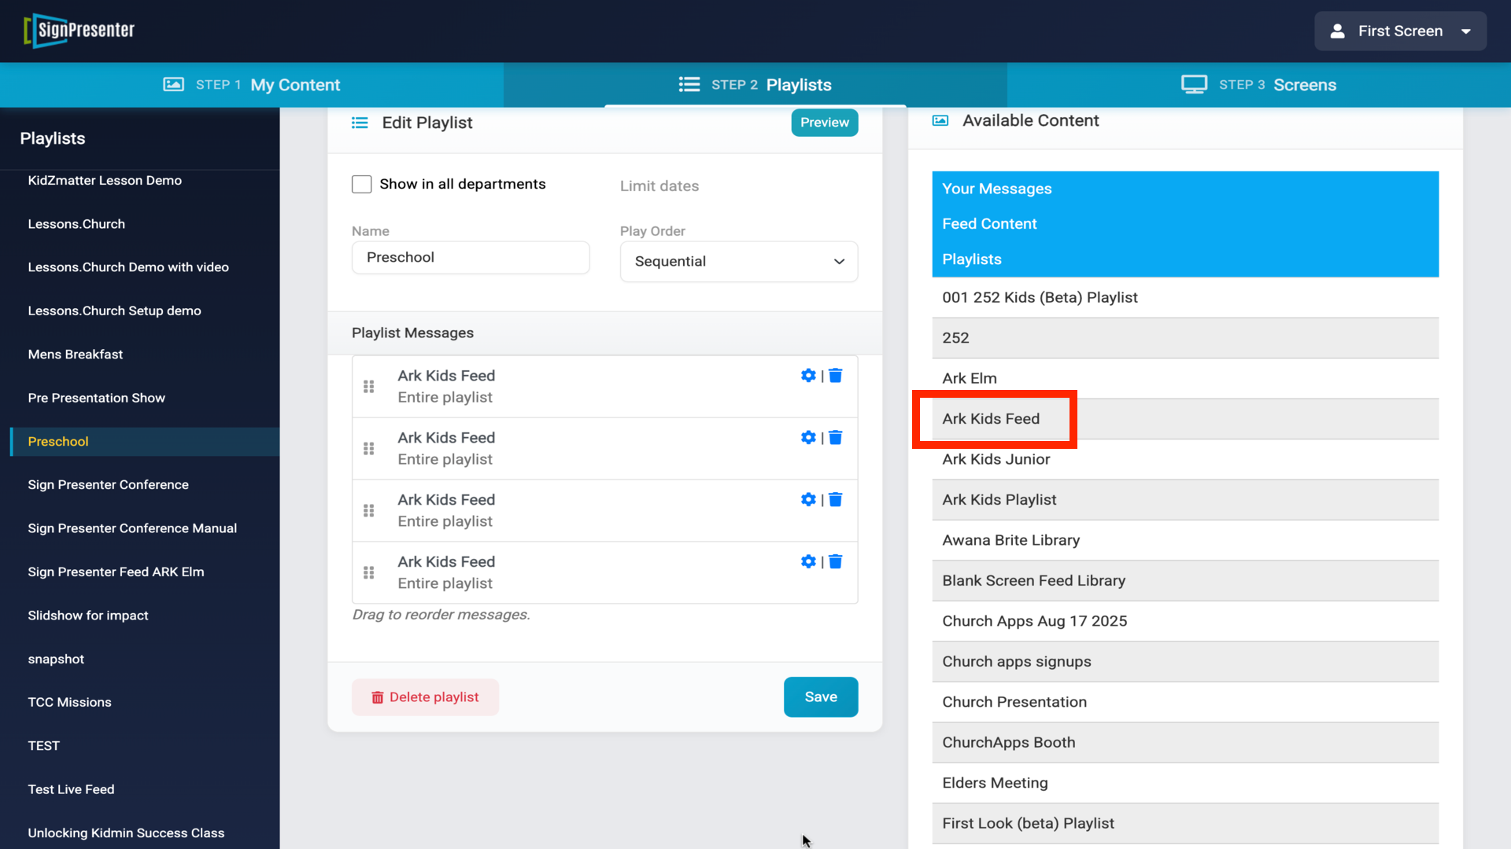Click the playlist Name input field

click(x=471, y=258)
